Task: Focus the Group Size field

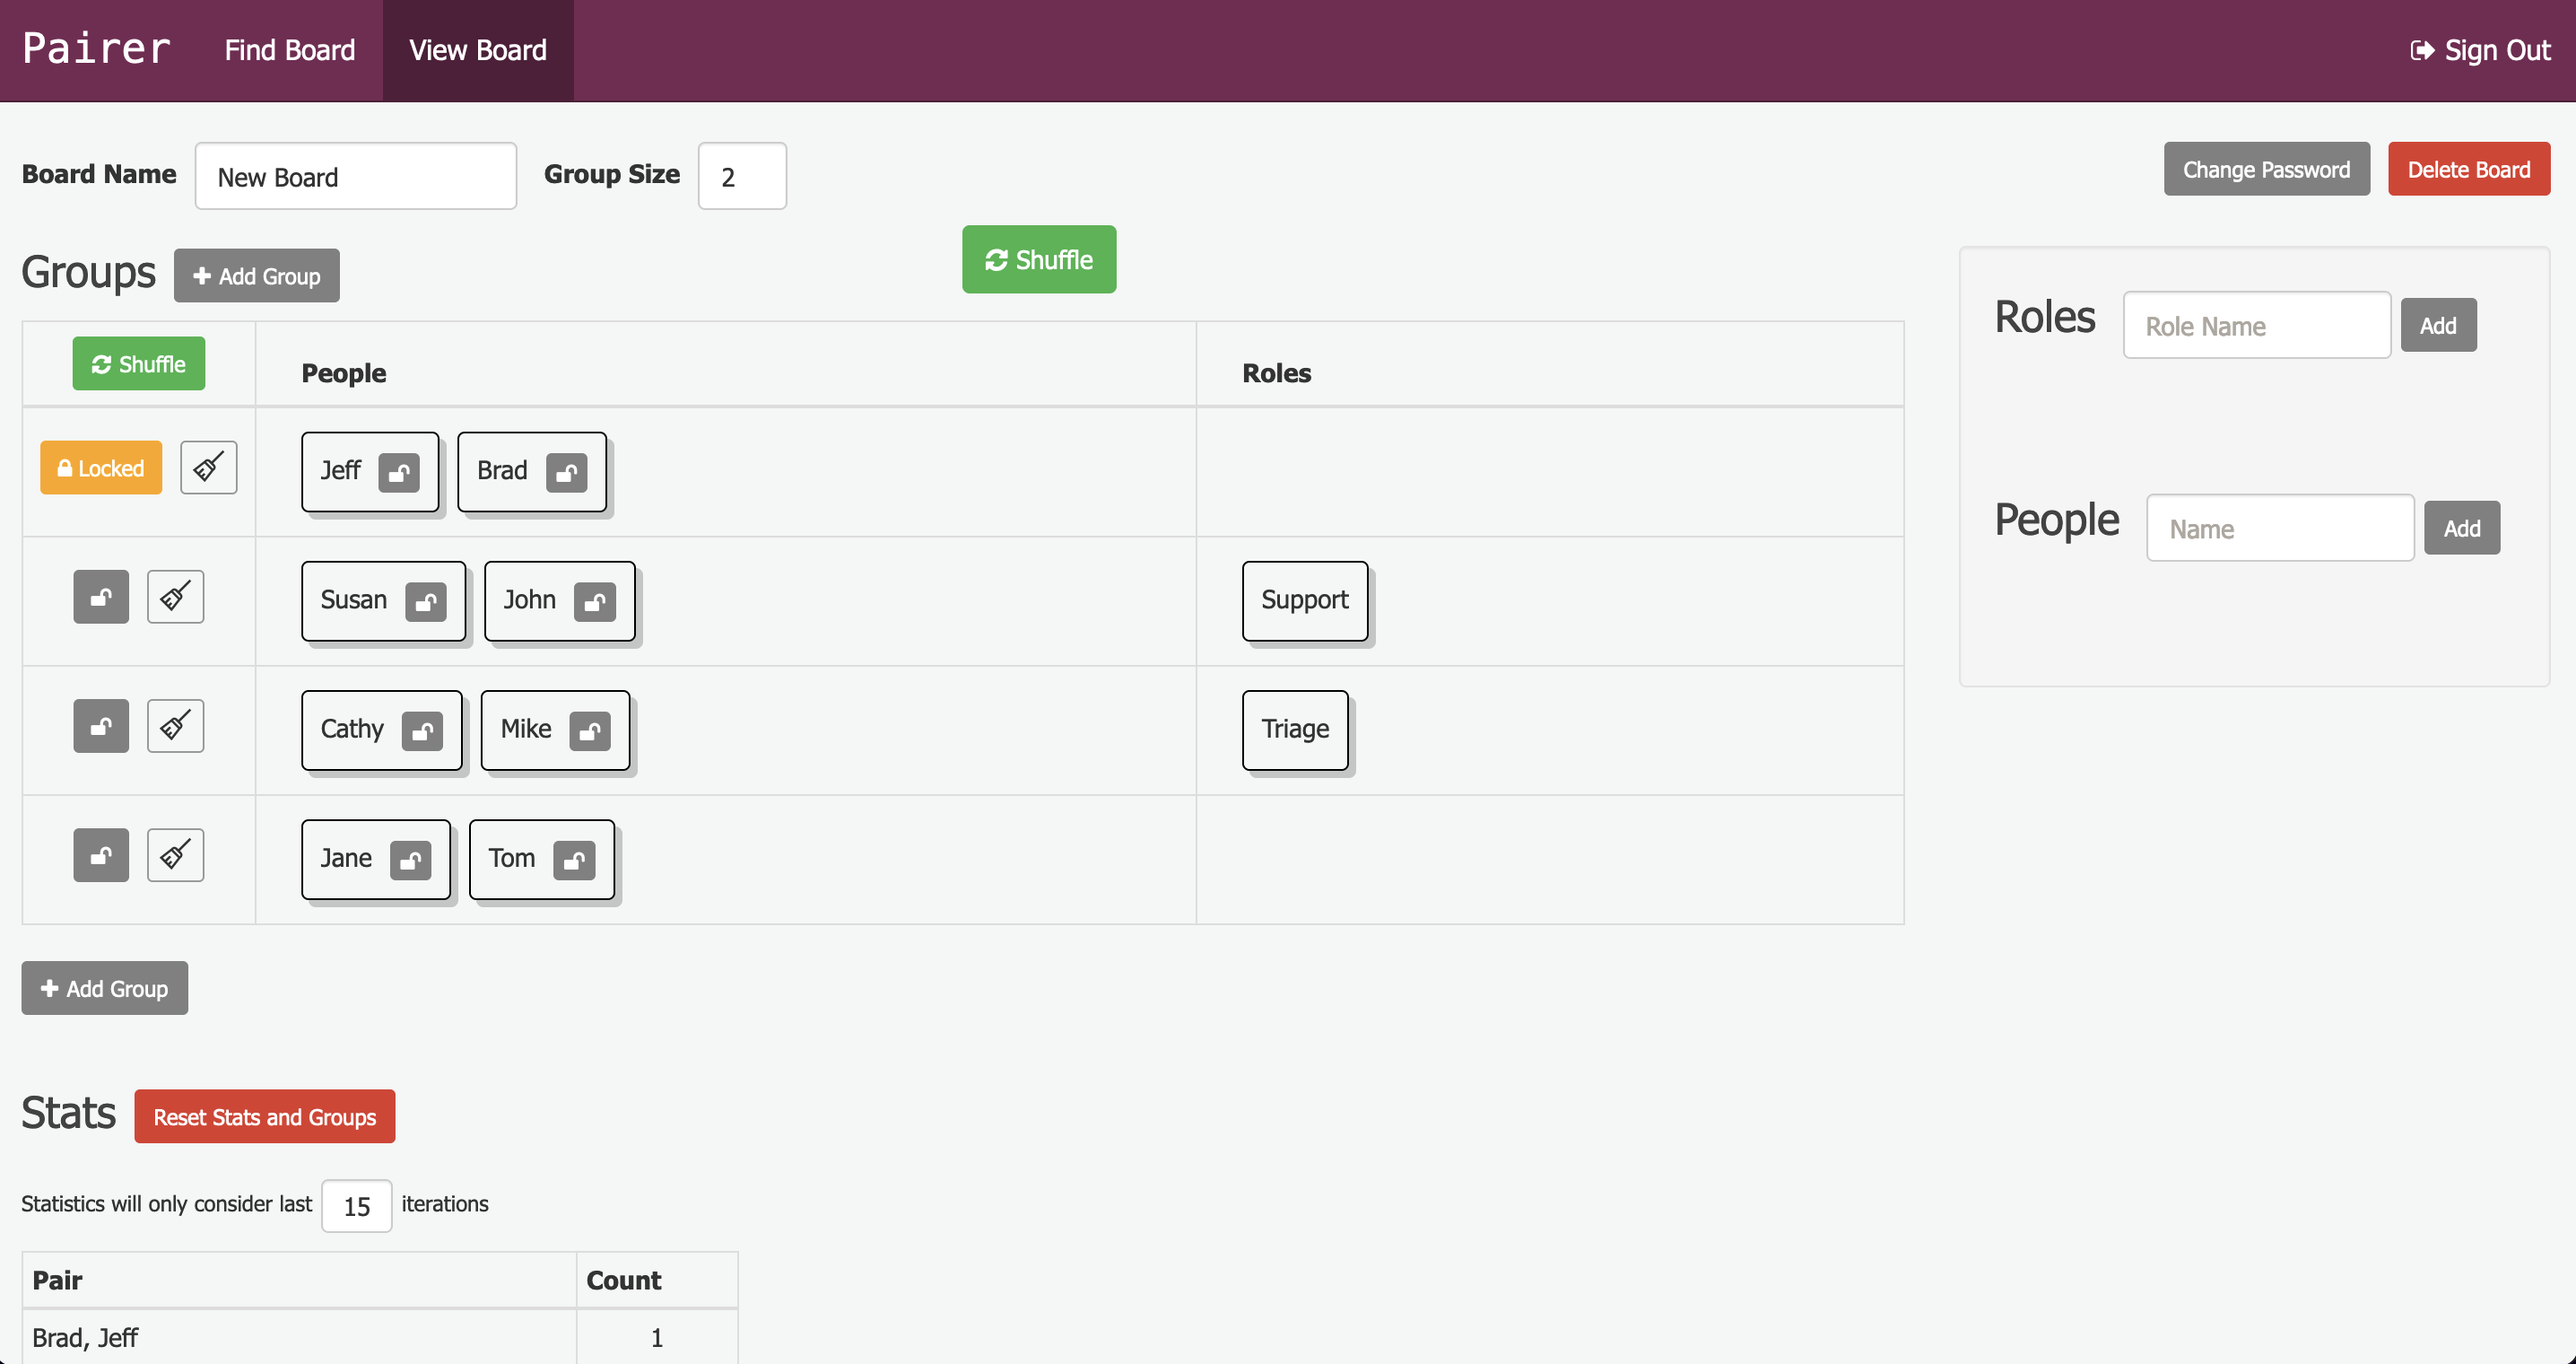Action: 742,176
